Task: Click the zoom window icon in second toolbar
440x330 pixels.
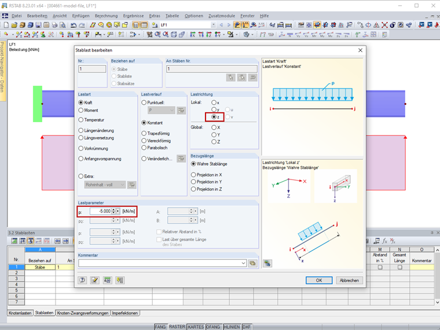Action: [x=157, y=35]
